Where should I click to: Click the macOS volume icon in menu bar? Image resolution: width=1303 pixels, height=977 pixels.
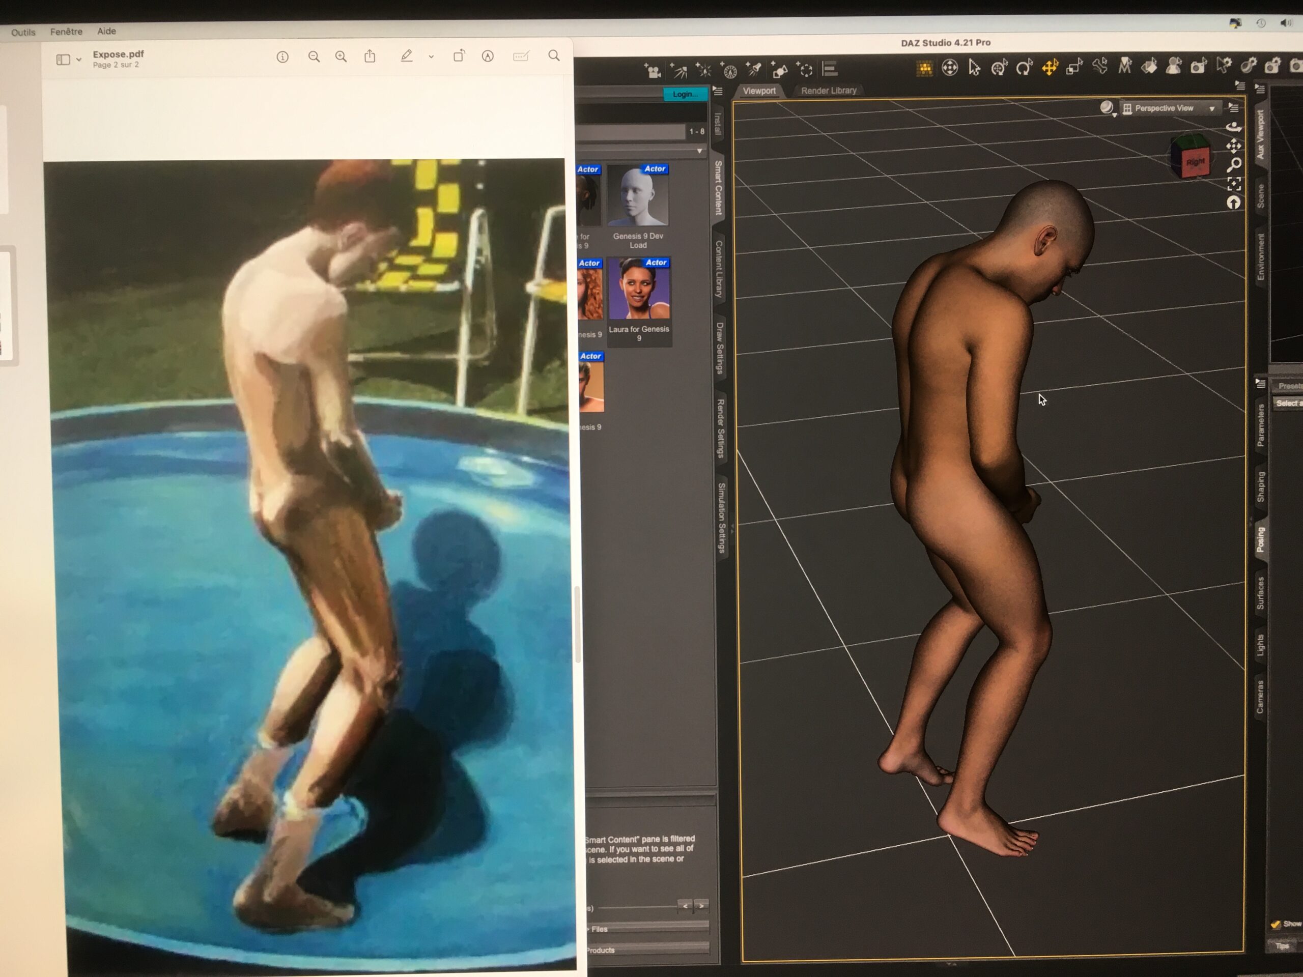click(1285, 23)
